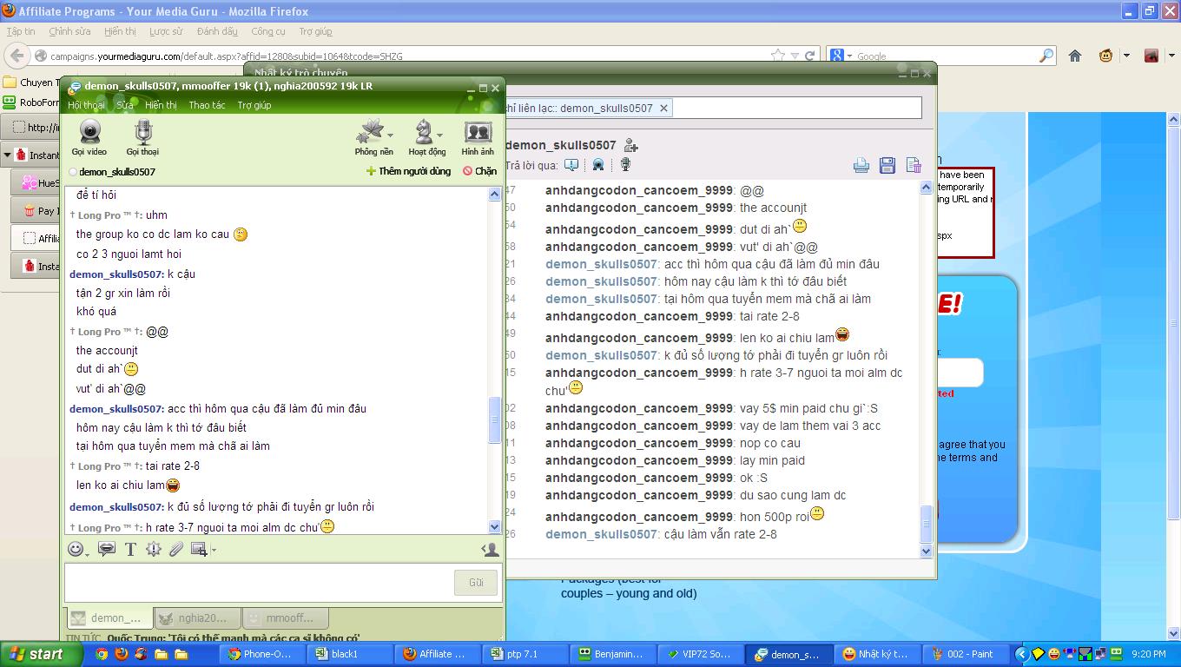The image size is (1181, 667).
Task: Open the audibles lips icon
Action: tap(107, 549)
